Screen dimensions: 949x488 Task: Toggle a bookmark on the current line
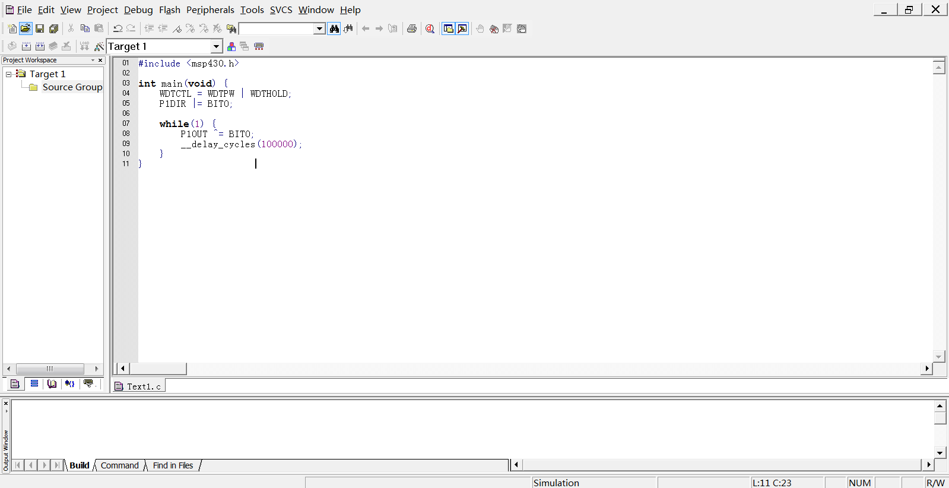(x=177, y=28)
